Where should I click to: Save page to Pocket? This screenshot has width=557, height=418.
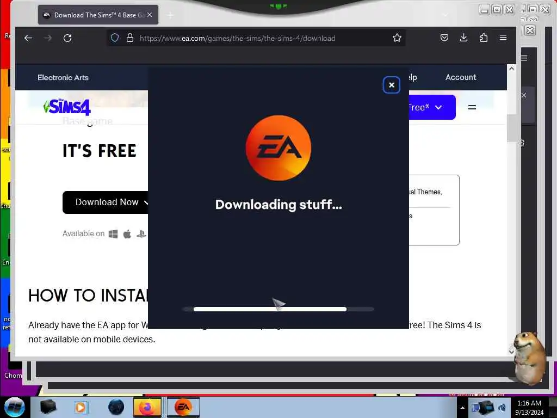[444, 38]
